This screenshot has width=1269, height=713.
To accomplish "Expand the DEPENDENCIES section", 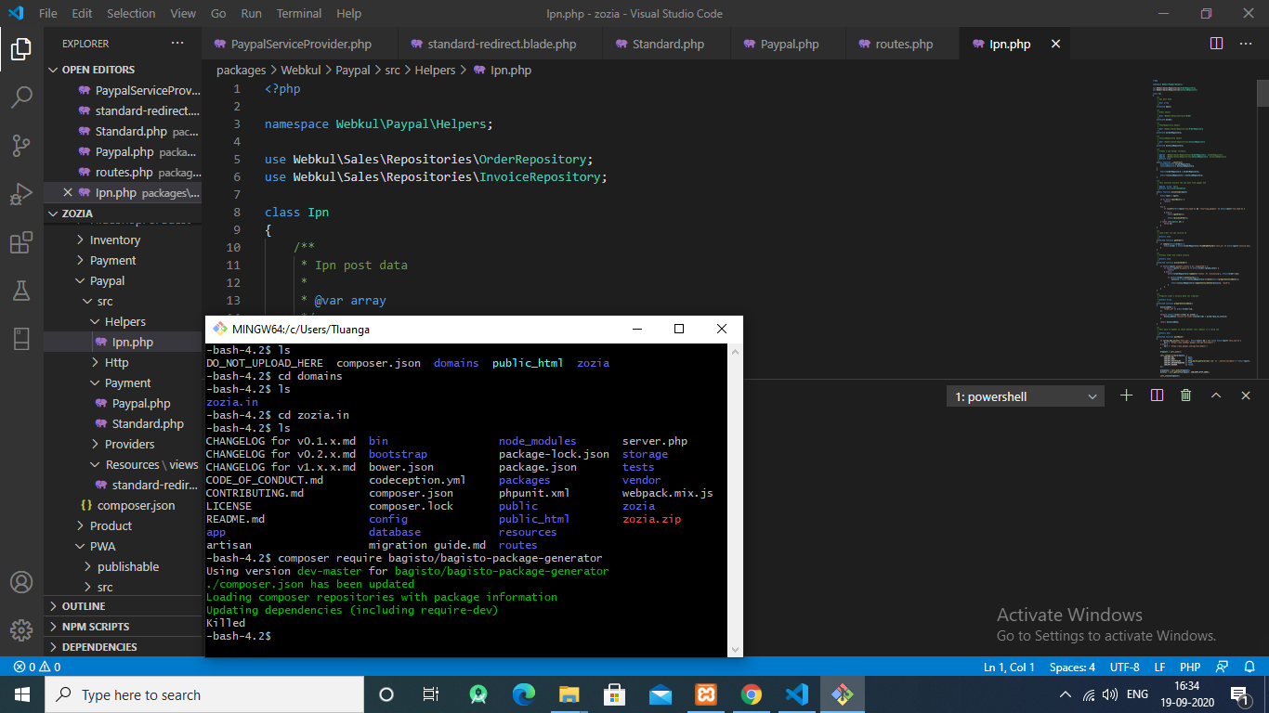I will [x=123, y=647].
